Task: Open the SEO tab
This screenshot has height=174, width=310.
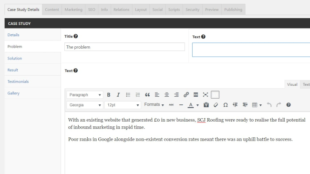Action: (x=92, y=10)
